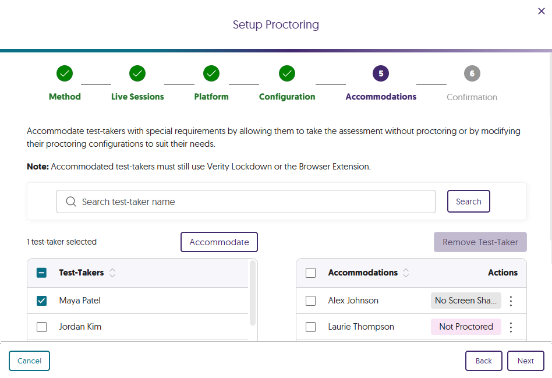Select step 5 Accommodations circle
The image size is (552, 378).
(x=381, y=73)
